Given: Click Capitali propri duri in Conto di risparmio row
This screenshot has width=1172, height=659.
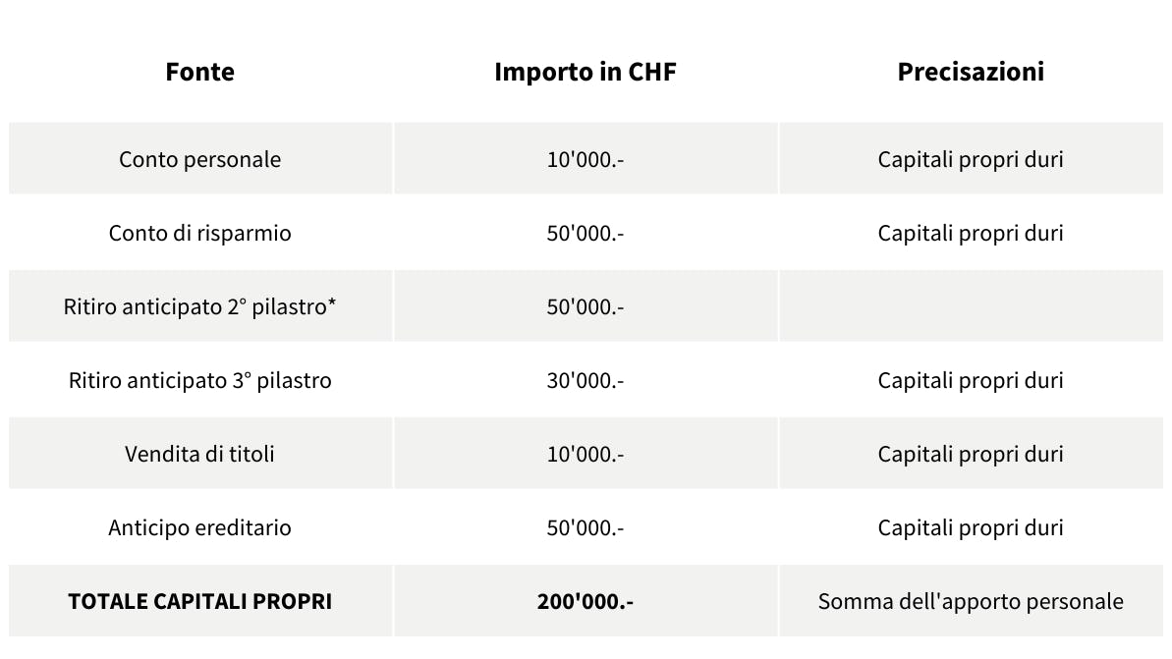Looking at the screenshot, I should pyautogui.click(x=970, y=233).
